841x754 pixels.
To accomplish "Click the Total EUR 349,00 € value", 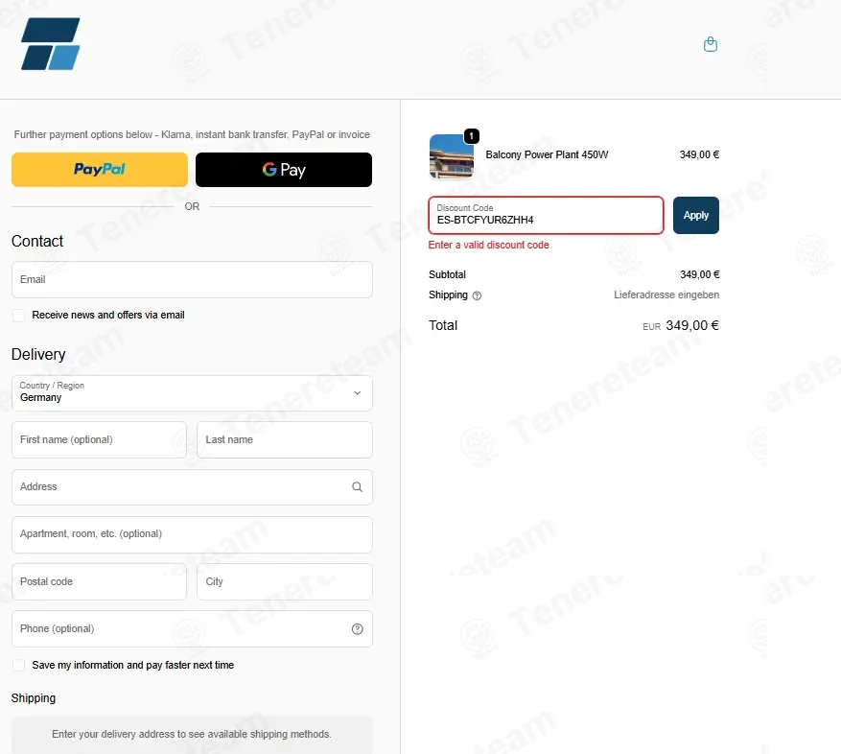I will point(681,325).
